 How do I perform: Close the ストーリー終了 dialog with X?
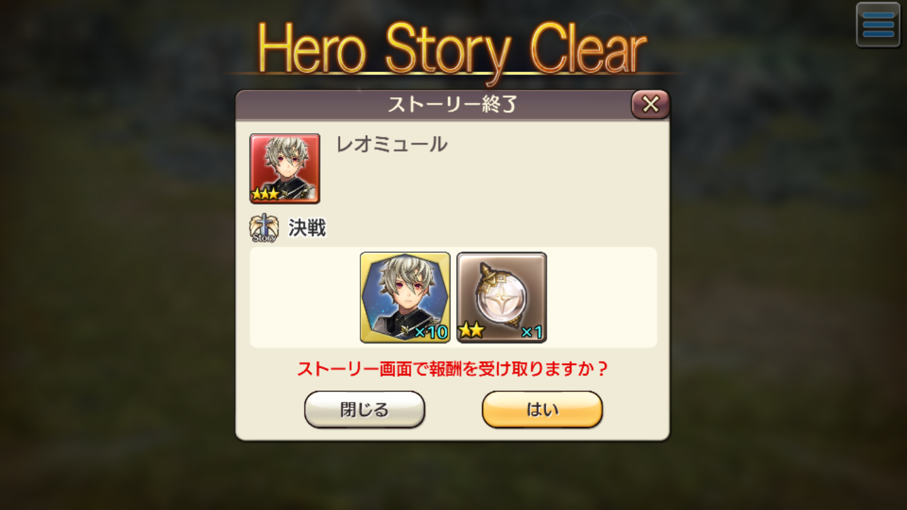[x=651, y=104]
